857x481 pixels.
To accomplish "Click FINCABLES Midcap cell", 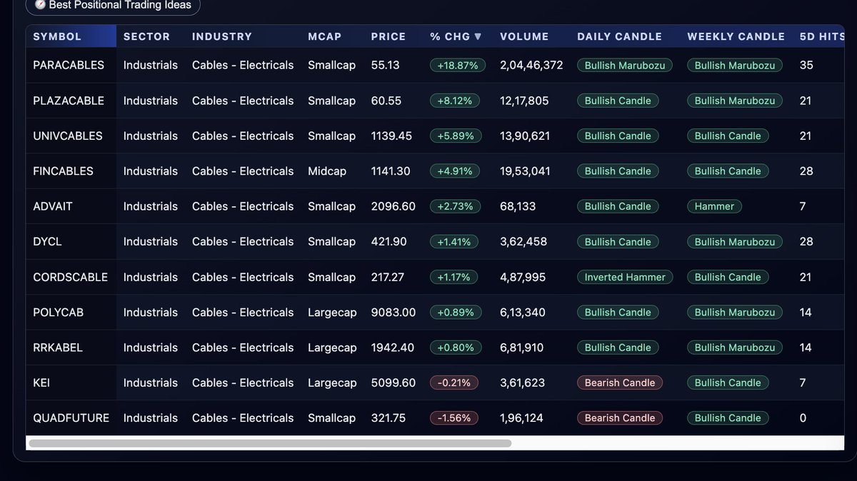I will point(329,171).
